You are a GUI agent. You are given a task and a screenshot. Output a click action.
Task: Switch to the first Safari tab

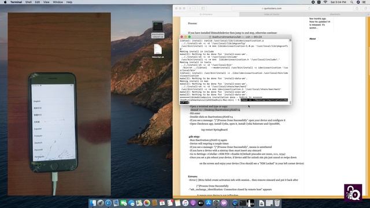(206, 14)
